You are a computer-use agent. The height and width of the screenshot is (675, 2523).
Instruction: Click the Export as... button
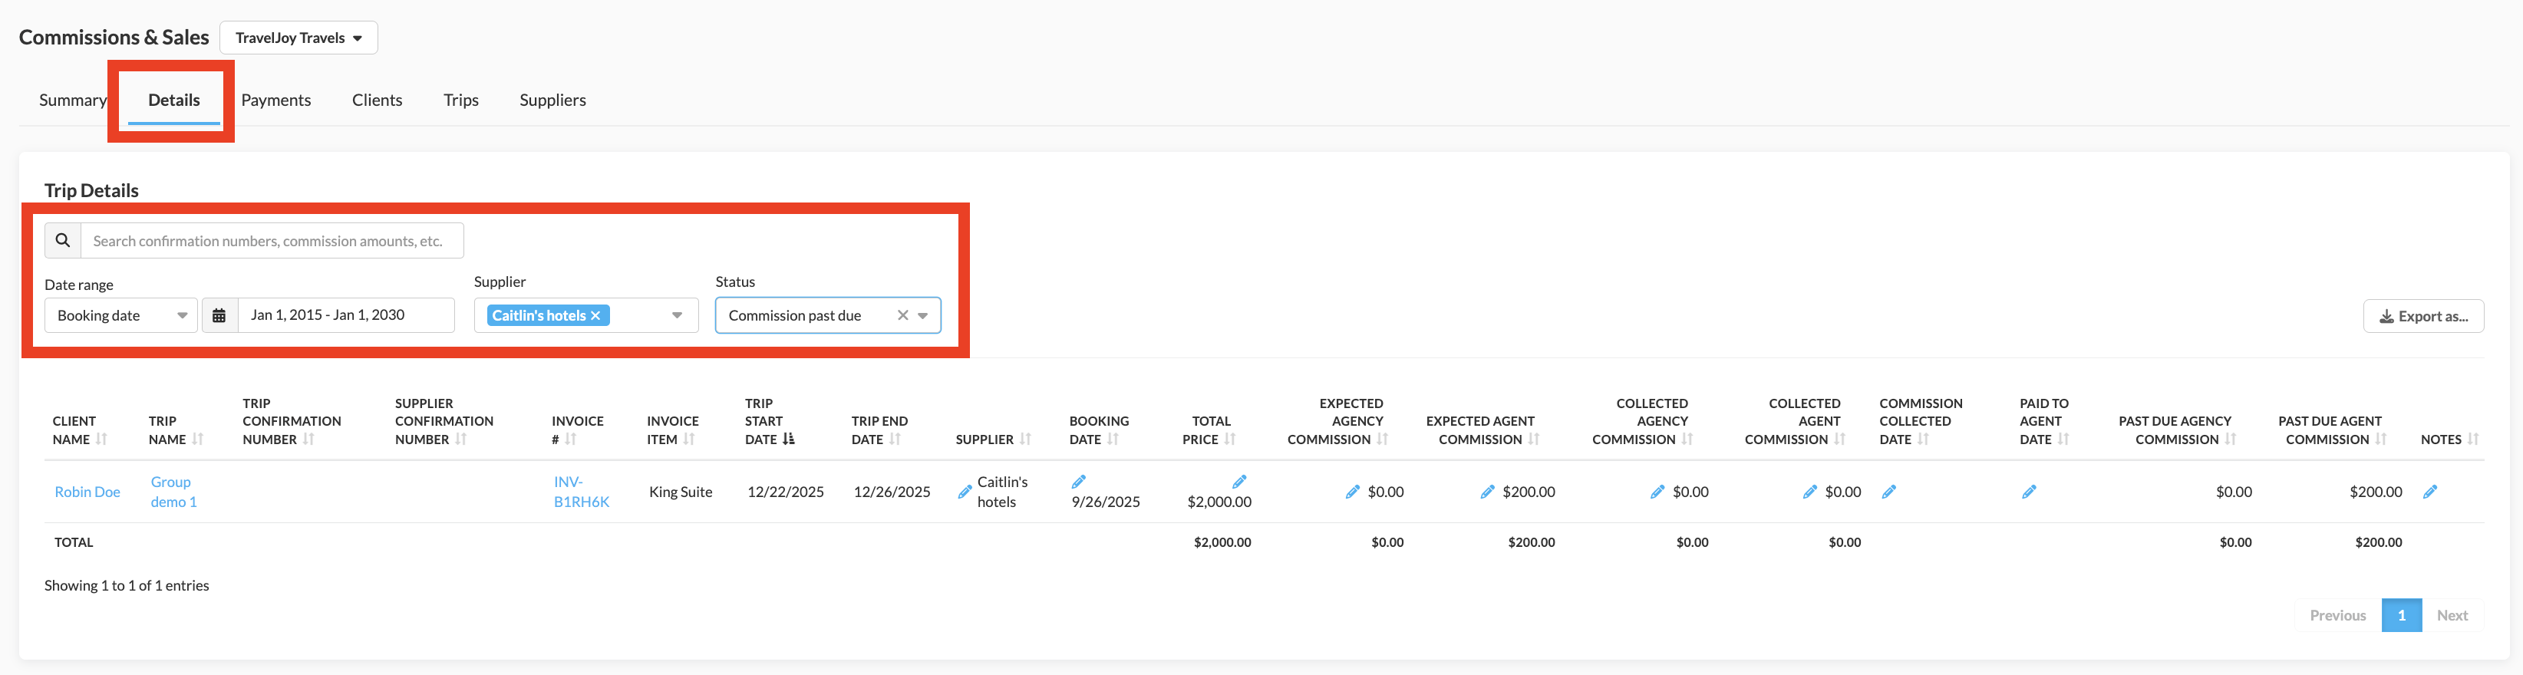[x=2422, y=315]
